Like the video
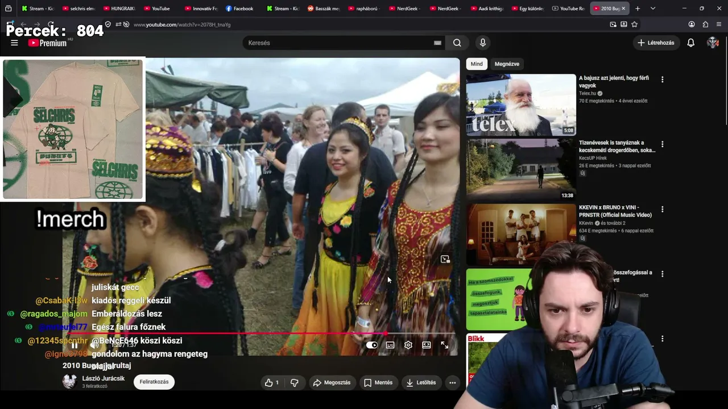The image size is (728, 409). tap(272, 382)
